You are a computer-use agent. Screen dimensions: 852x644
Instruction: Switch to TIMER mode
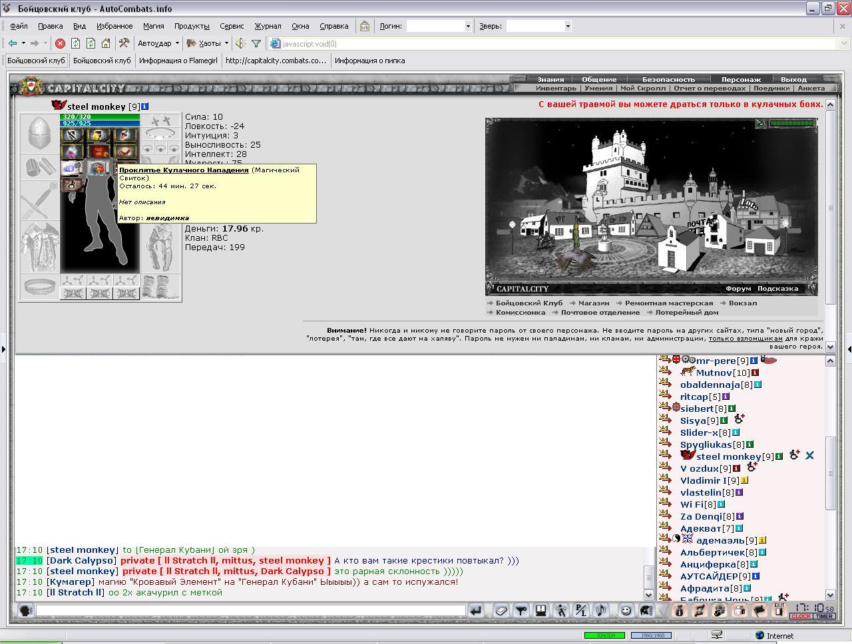[824, 616]
